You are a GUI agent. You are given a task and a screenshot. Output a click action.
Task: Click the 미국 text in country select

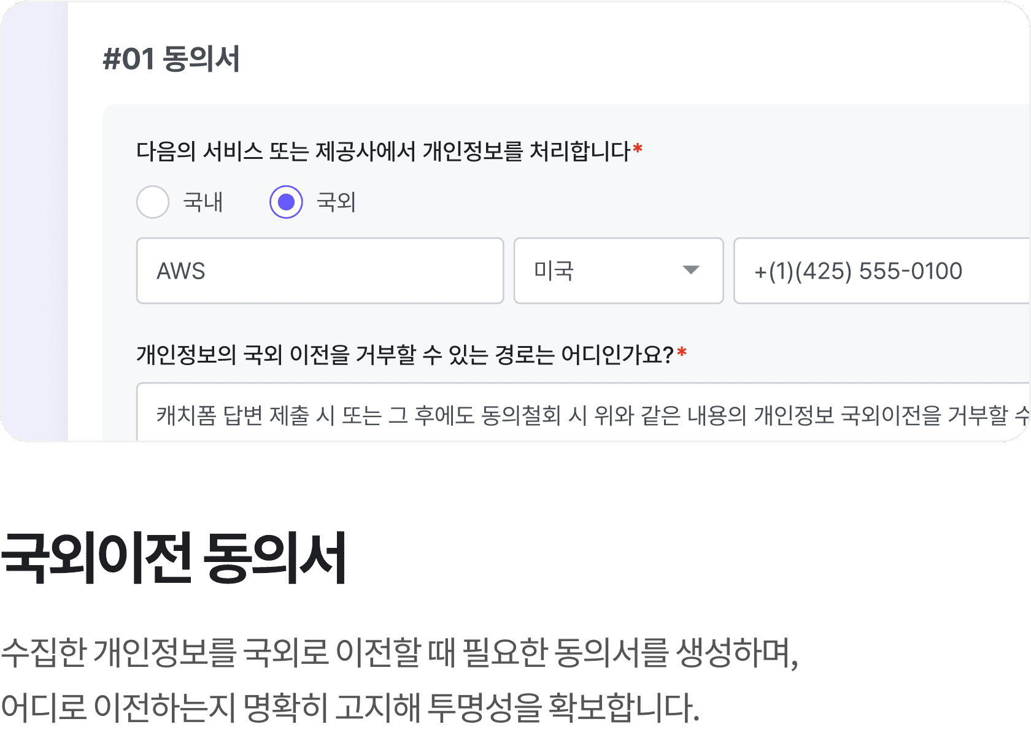click(554, 271)
